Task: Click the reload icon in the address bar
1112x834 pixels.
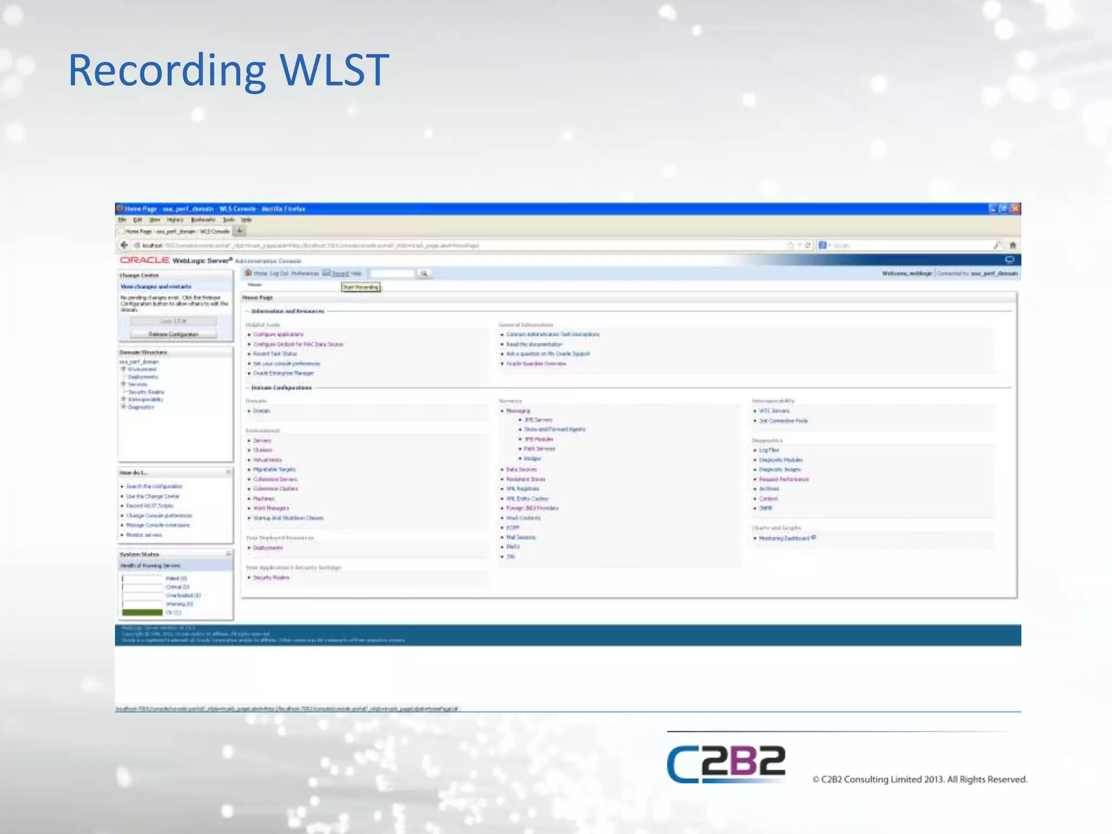Action: coord(808,245)
